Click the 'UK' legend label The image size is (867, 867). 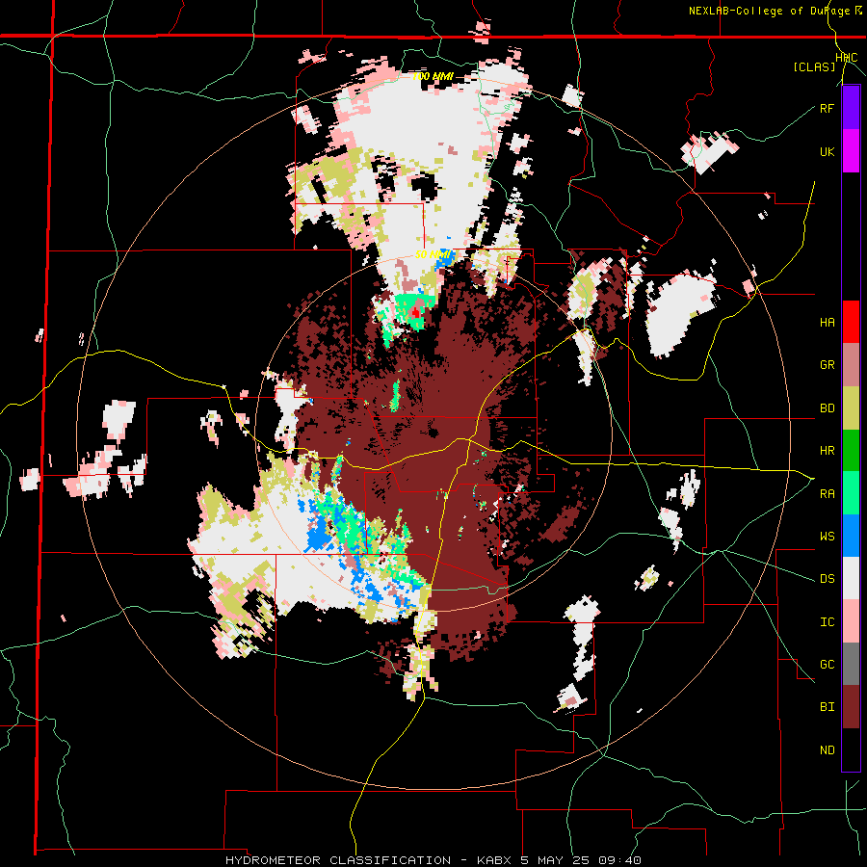(x=827, y=151)
